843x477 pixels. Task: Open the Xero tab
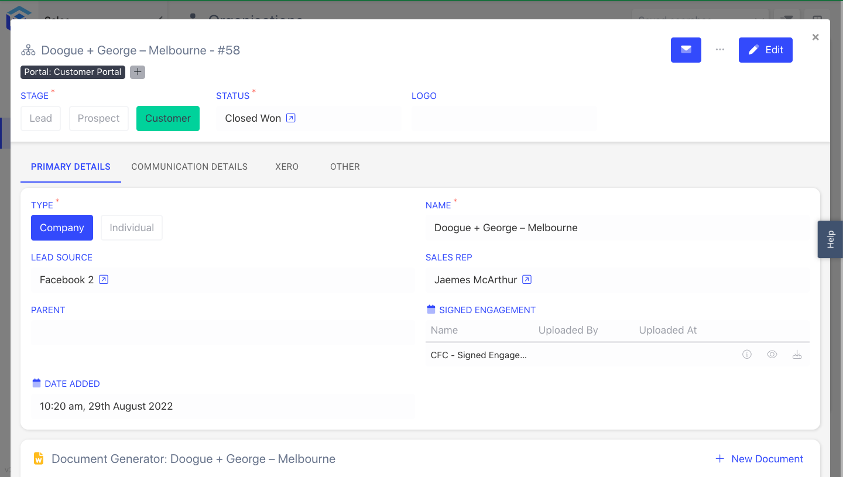pyautogui.click(x=287, y=167)
